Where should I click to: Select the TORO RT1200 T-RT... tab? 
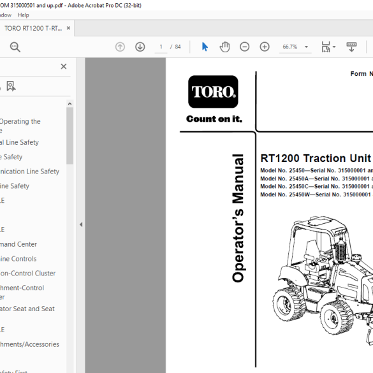[33, 28]
